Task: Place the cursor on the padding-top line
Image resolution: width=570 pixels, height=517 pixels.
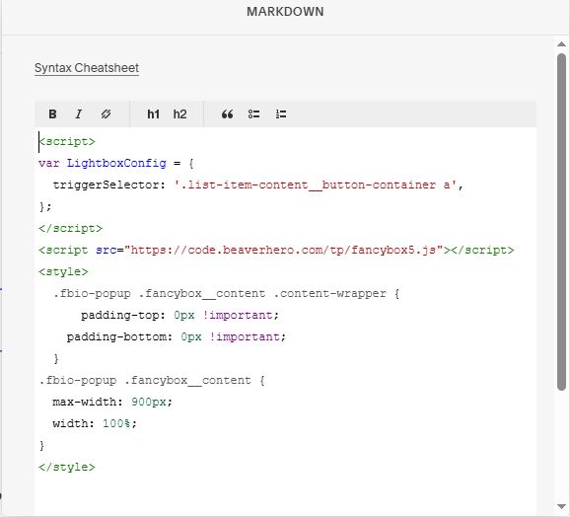Action: pos(179,315)
